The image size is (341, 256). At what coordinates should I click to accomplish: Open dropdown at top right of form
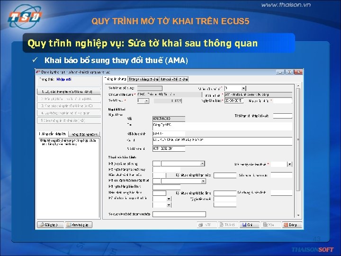243,88
